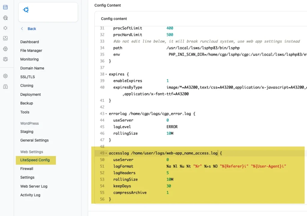Open the gear settings icon near sidebar bottom
307x216 pixels.
point(5,76)
